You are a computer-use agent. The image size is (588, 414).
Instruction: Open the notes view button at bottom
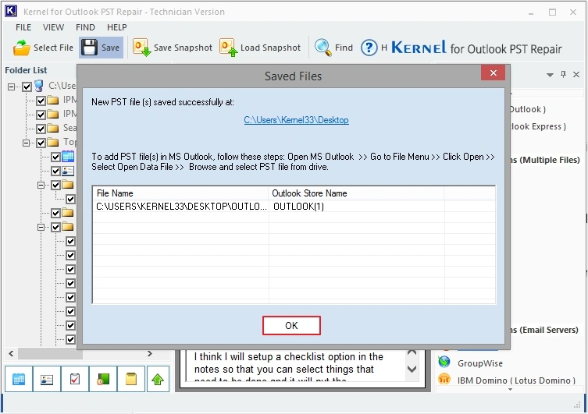(131, 379)
